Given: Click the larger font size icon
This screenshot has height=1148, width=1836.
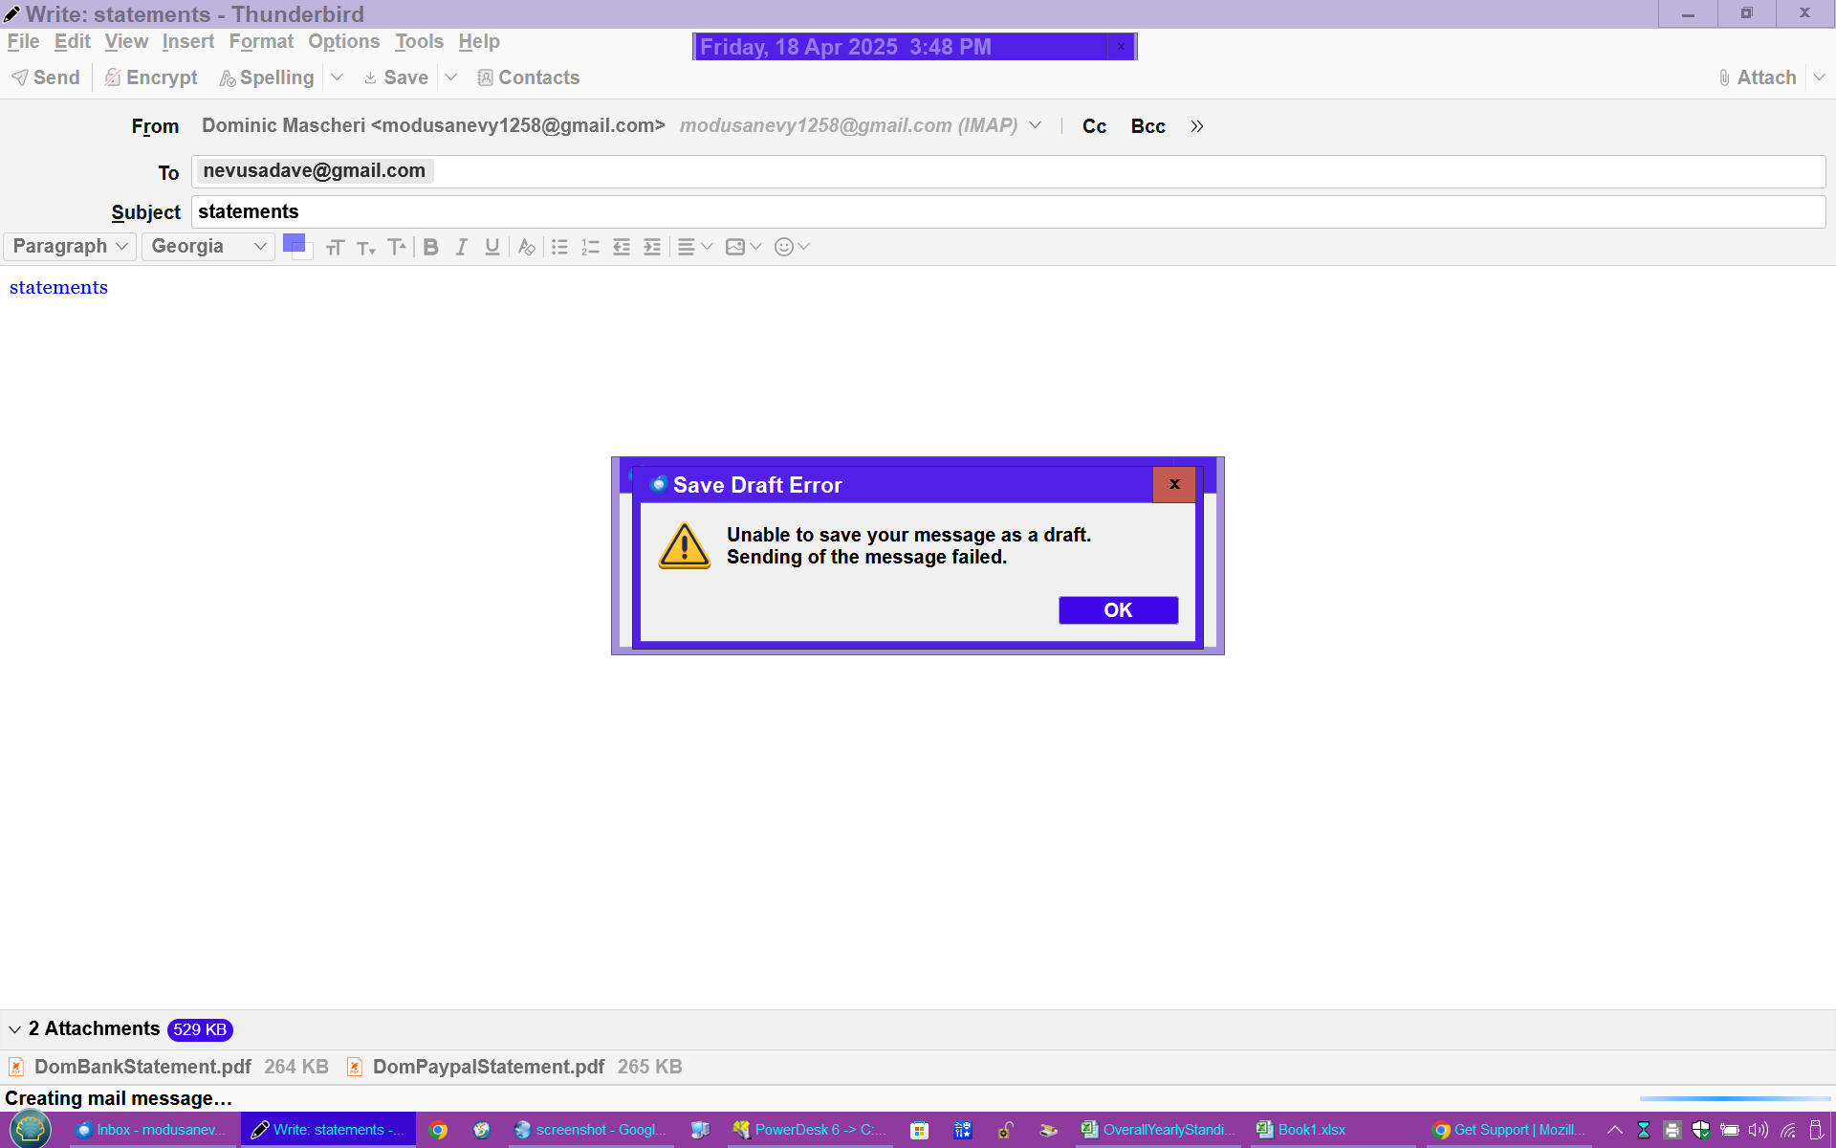Looking at the screenshot, I should coord(397,247).
